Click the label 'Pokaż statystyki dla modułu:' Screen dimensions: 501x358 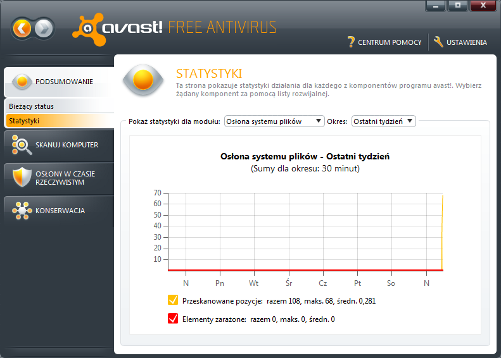pos(174,121)
